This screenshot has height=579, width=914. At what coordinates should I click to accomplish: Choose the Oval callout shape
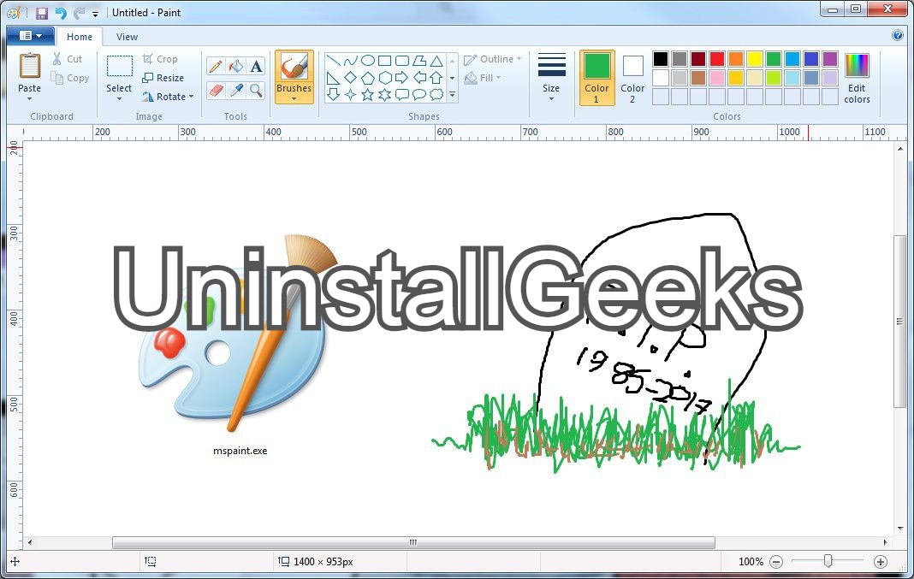coord(419,94)
